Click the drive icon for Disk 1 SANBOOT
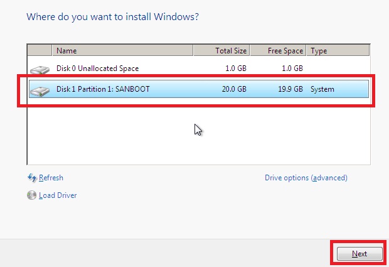 pyautogui.click(x=40, y=91)
